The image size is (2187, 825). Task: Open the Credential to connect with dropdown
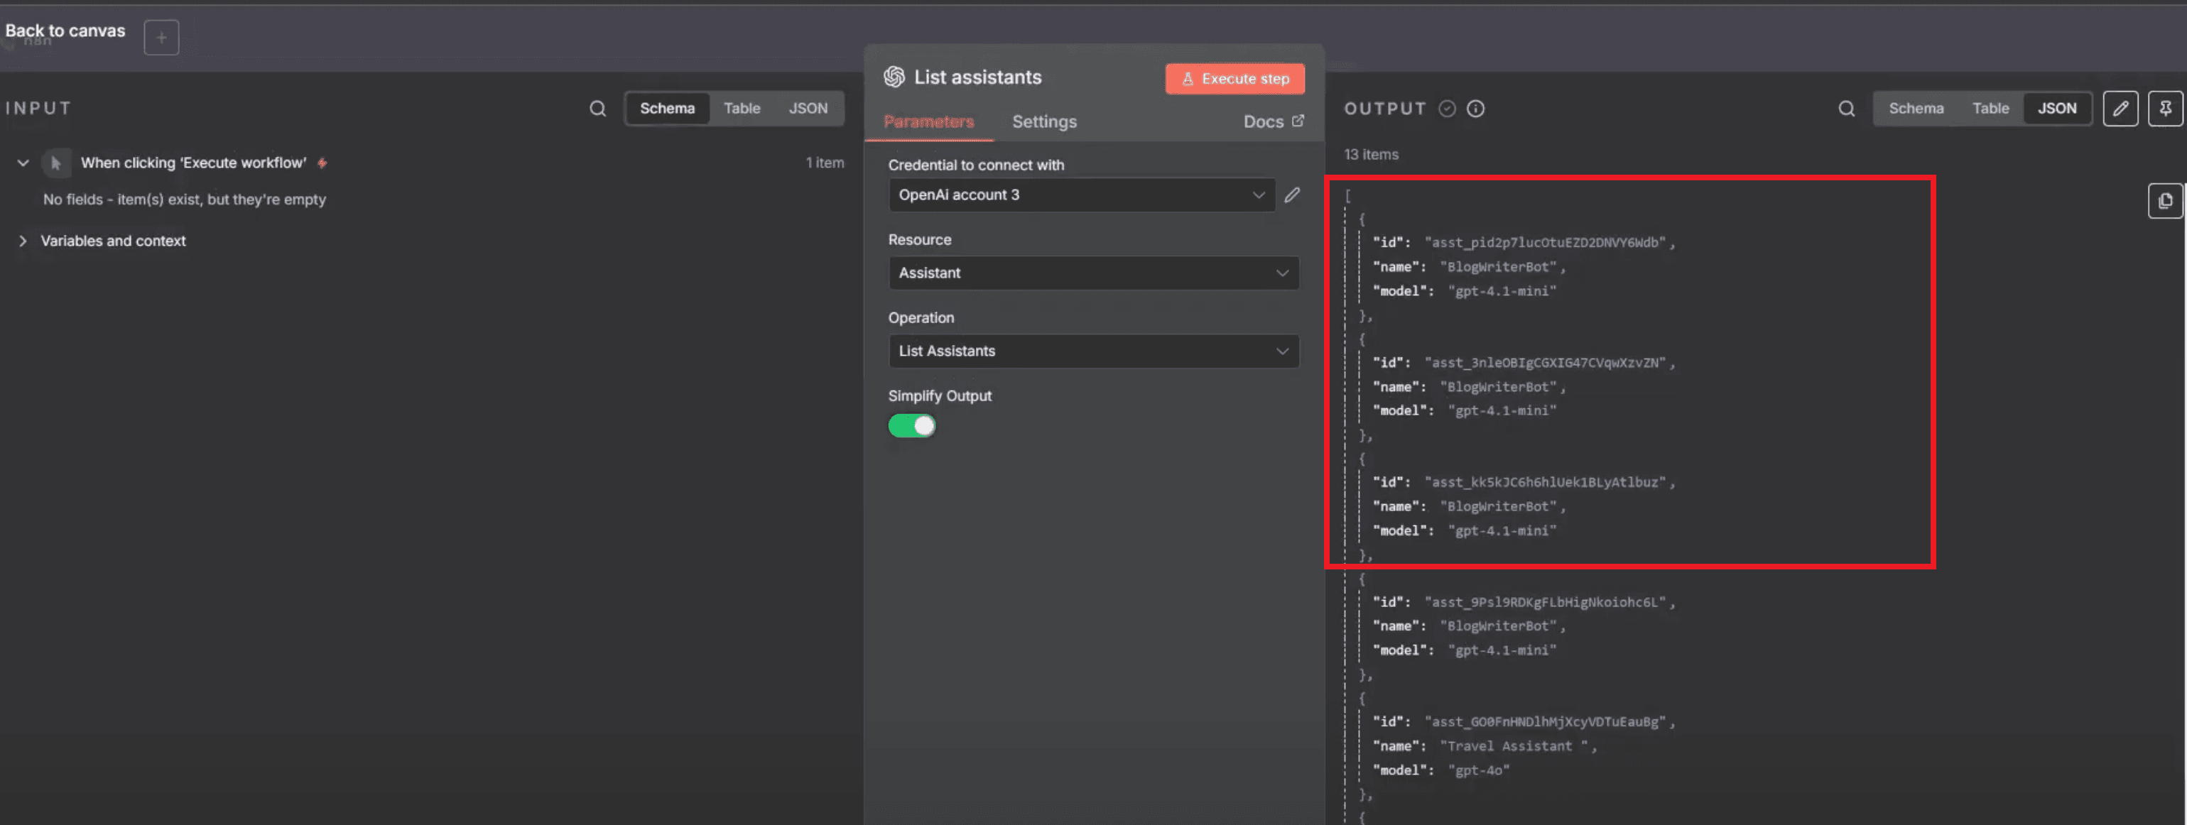pos(1081,195)
